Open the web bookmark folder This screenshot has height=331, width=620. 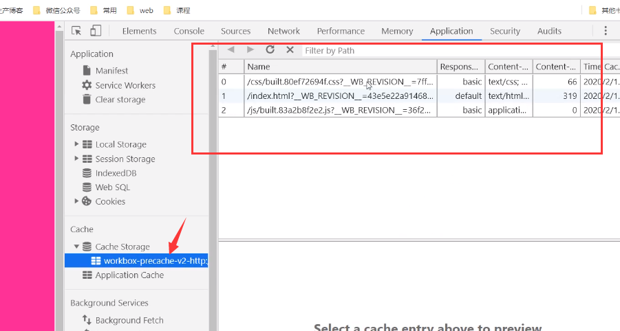[x=140, y=10]
